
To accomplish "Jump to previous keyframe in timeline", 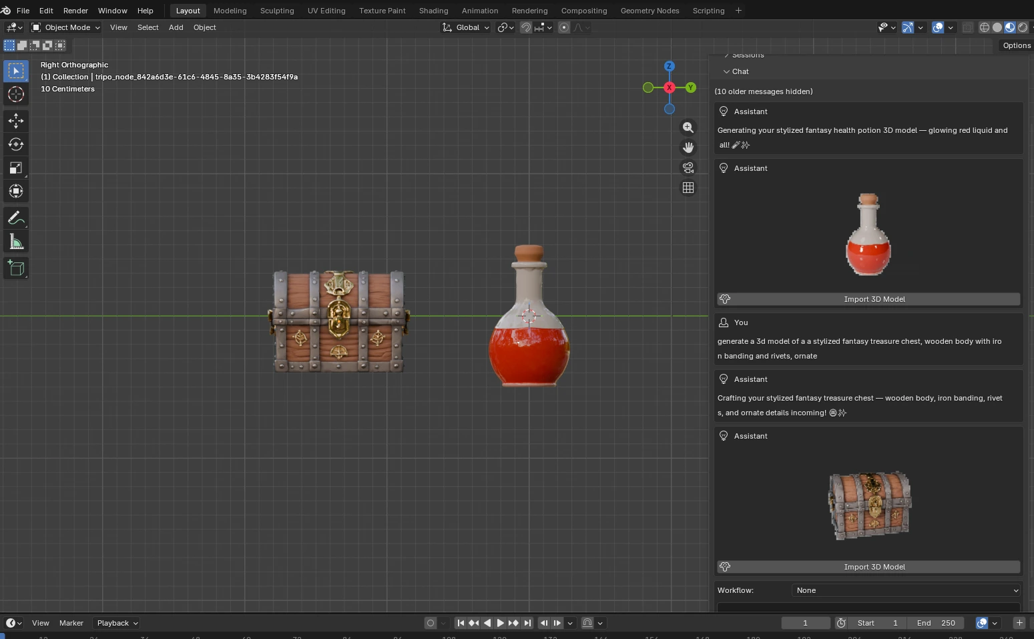I will click(x=474, y=623).
